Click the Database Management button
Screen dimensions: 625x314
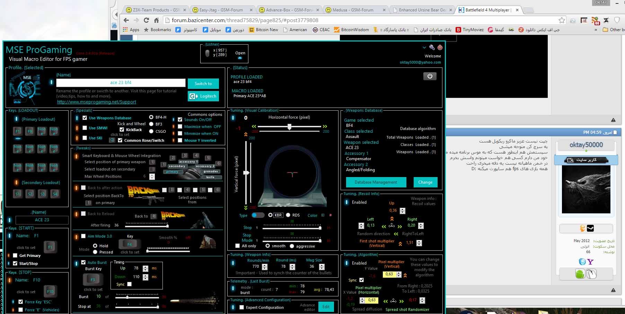tap(376, 182)
